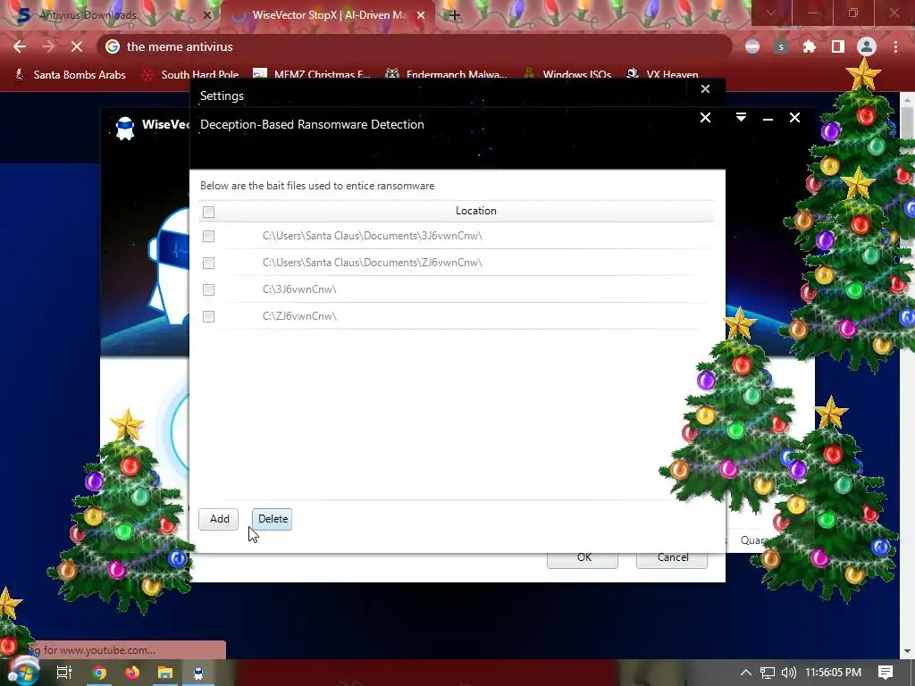Click the Delete button
Screen dimensions: 915x686
(x=273, y=519)
